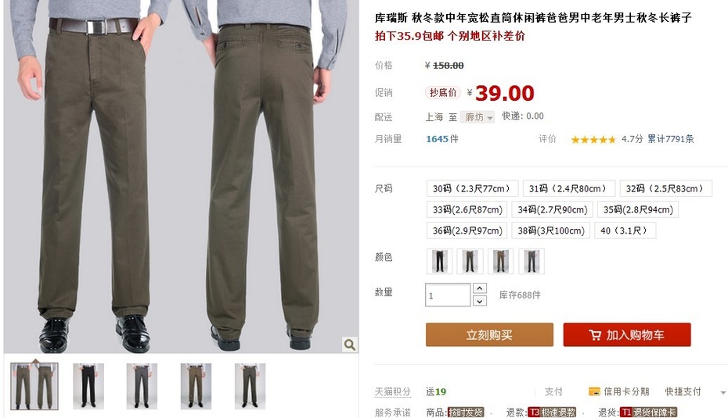Image resolution: width=728 pixels, height=418 pixels.
Task: Select size 30码 (2.3尺77cm)
Action: [x=472, y=188]
